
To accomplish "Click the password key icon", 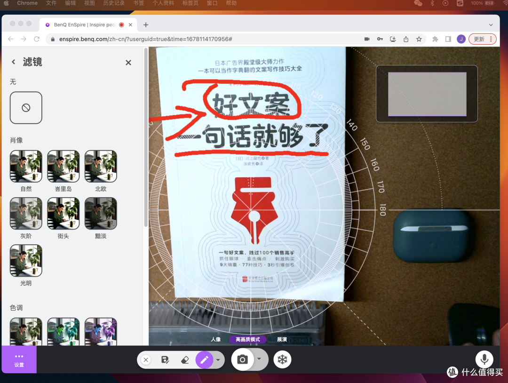I will coord(380,39).
